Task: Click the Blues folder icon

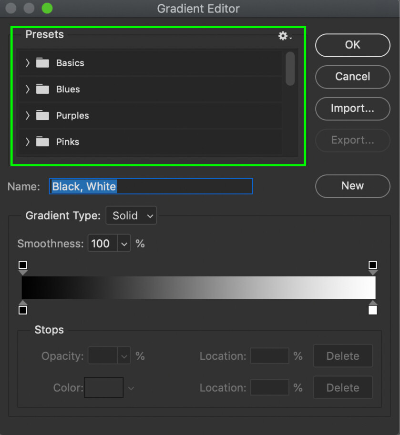Action: (x=42, y=89)
